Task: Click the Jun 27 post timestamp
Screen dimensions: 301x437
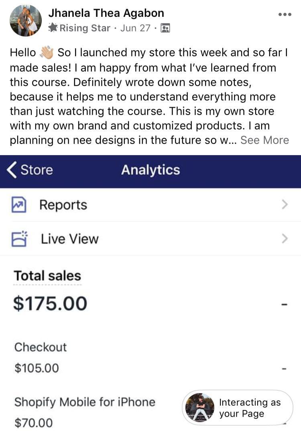Action: (x=135, y=28)
